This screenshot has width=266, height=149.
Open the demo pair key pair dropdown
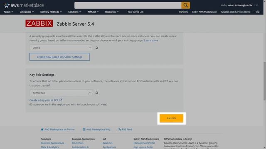tap(61, 93)
